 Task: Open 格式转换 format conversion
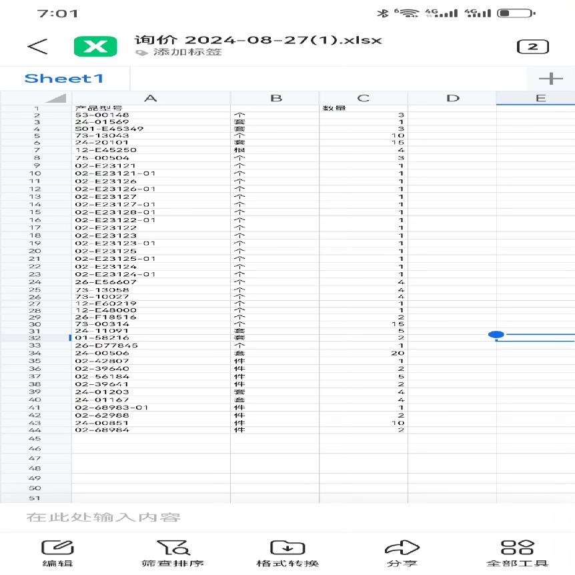287,554
